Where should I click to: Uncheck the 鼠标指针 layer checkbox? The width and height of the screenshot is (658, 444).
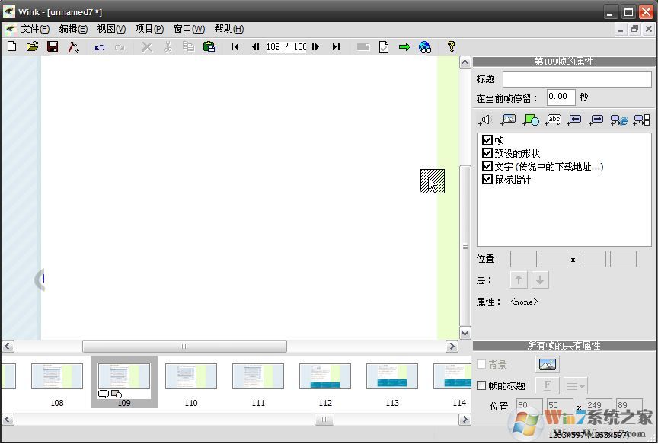487,179
